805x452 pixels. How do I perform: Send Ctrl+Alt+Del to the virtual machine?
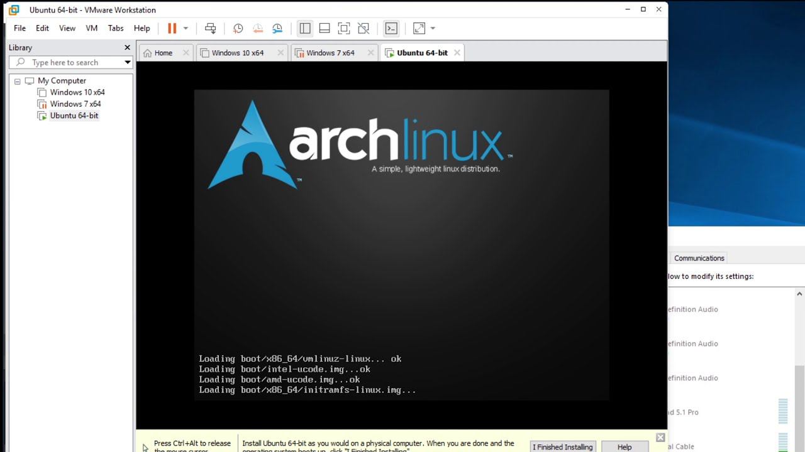coord(211,28)
